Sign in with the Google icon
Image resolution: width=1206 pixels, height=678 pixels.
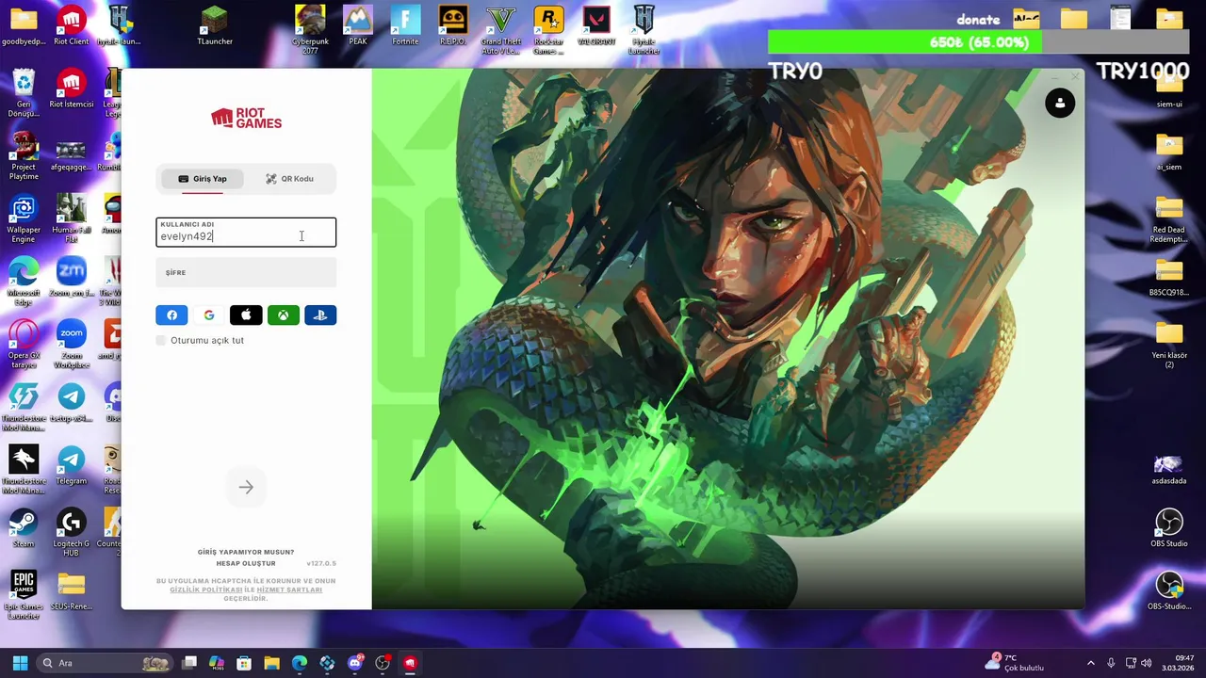pyautogui.click(x=209, y=315)
